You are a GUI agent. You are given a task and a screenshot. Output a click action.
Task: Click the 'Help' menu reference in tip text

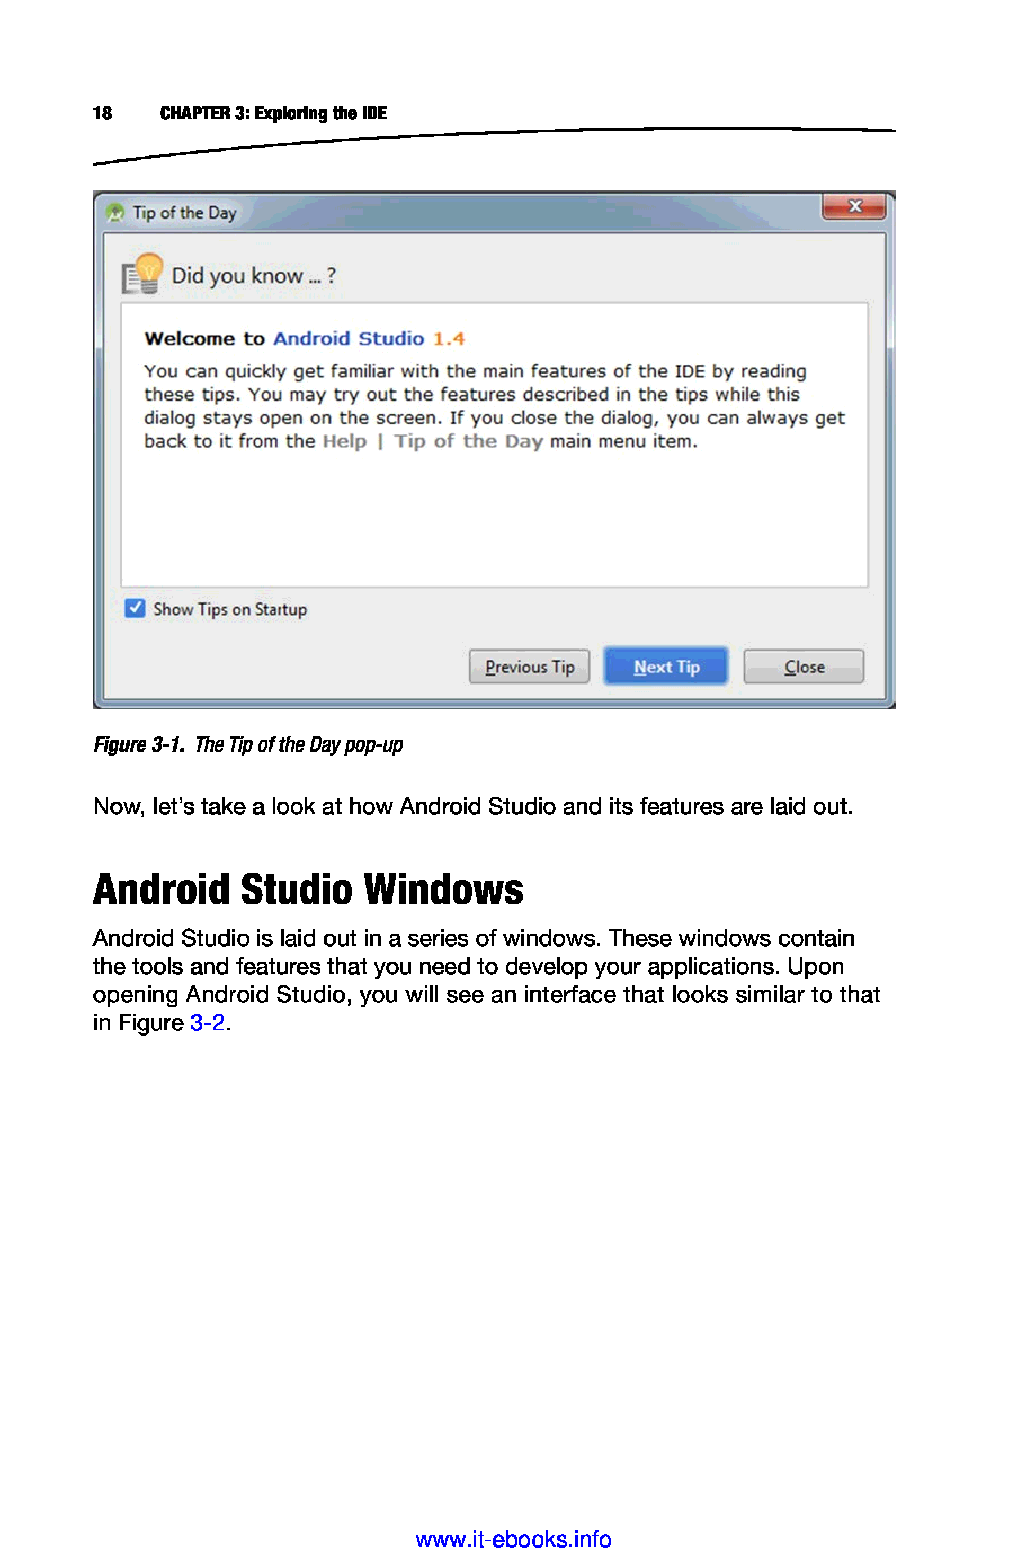pos(344,441)
